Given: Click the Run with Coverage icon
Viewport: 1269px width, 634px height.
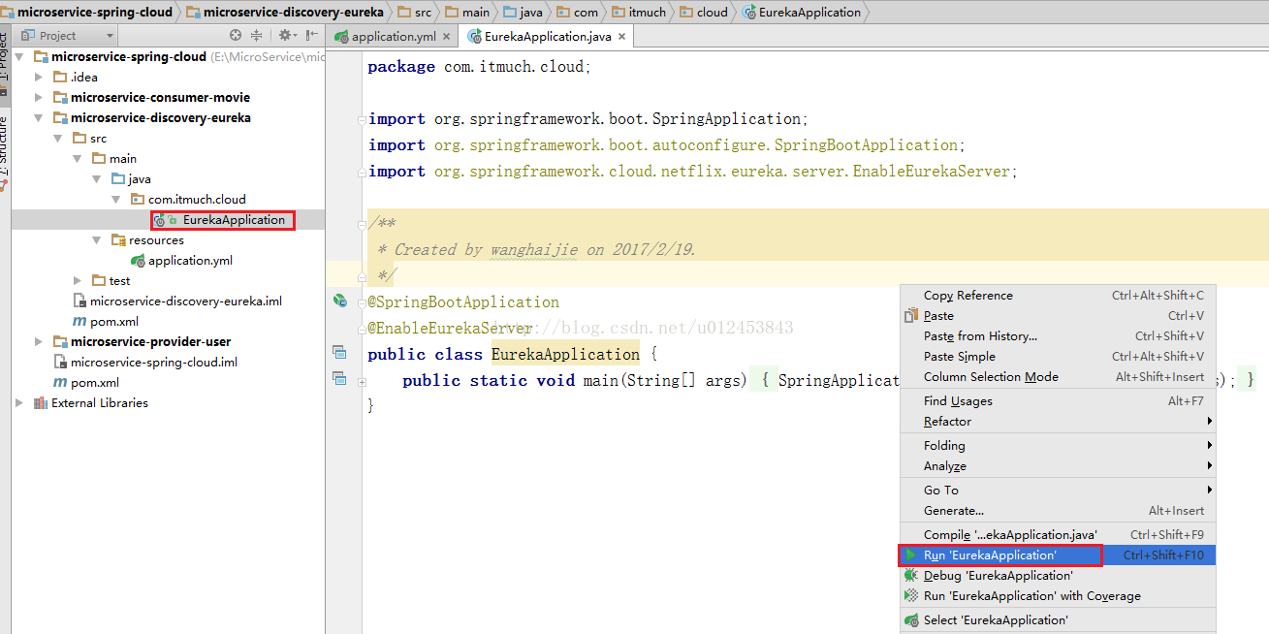Looking at the screenshot, I should pyautogui.click(x=911, y=596).
